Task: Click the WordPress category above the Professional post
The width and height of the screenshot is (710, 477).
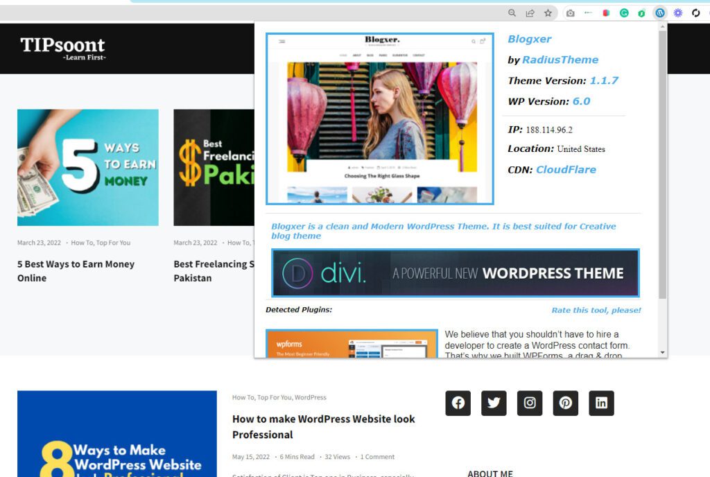Action: [310, 397]
